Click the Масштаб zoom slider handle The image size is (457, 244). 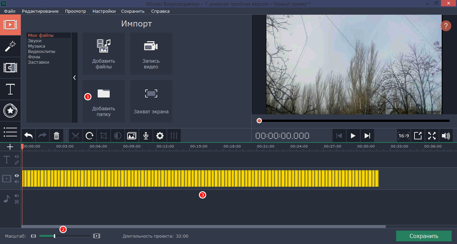point(55,236)
